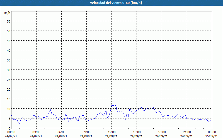223x139 pixels.
Task: Click the x-axis time label 18:00
Action: (162, 132)
